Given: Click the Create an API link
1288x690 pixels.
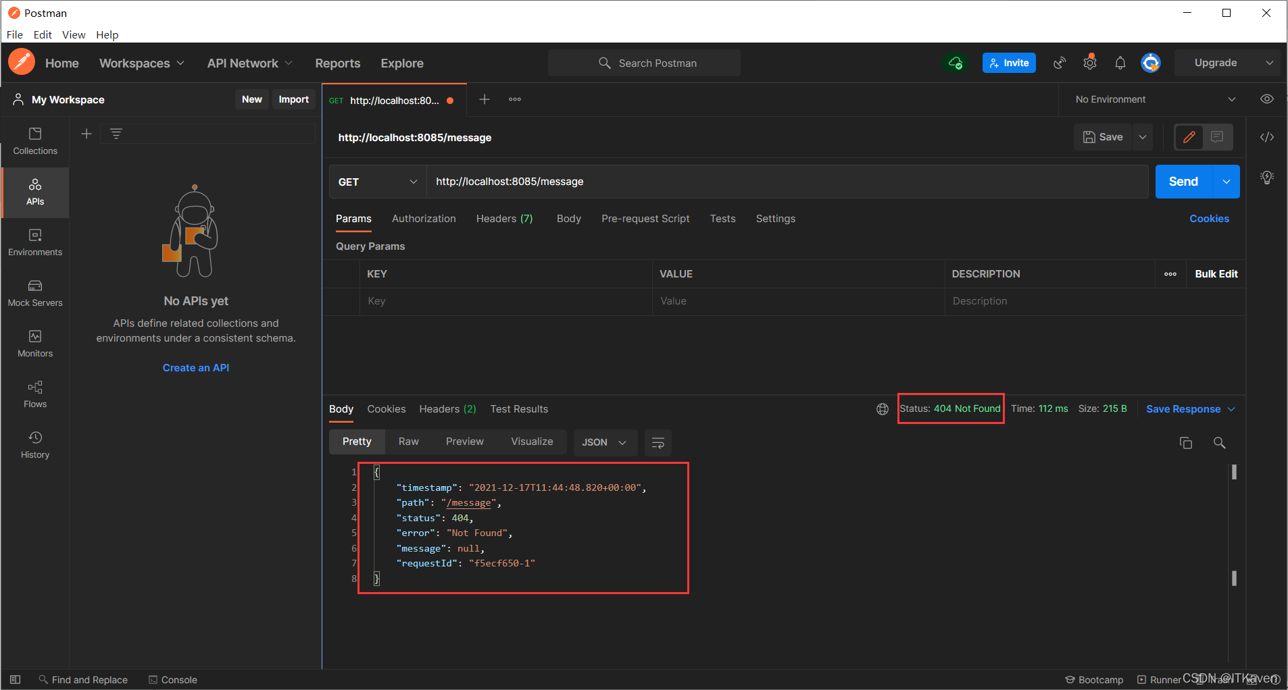Looking at the screenshot, I should pos(196,368).
